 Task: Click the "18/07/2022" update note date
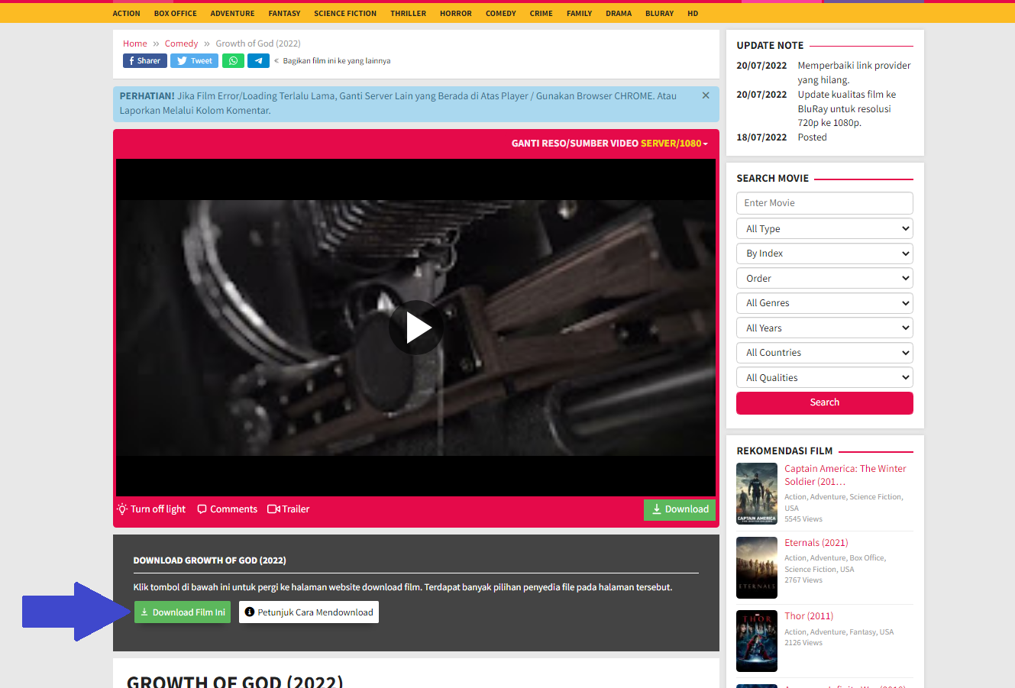(761, 137)
